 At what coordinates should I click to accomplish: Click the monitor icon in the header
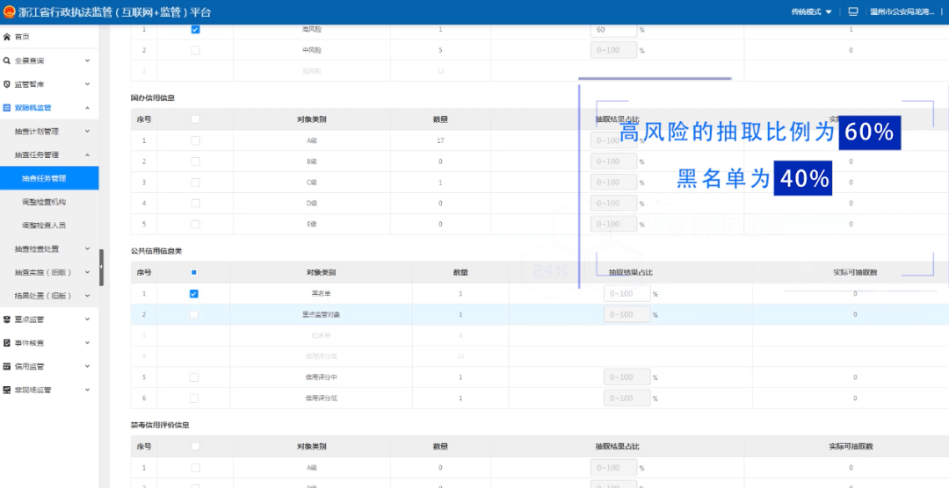click(x=853, y=11)
